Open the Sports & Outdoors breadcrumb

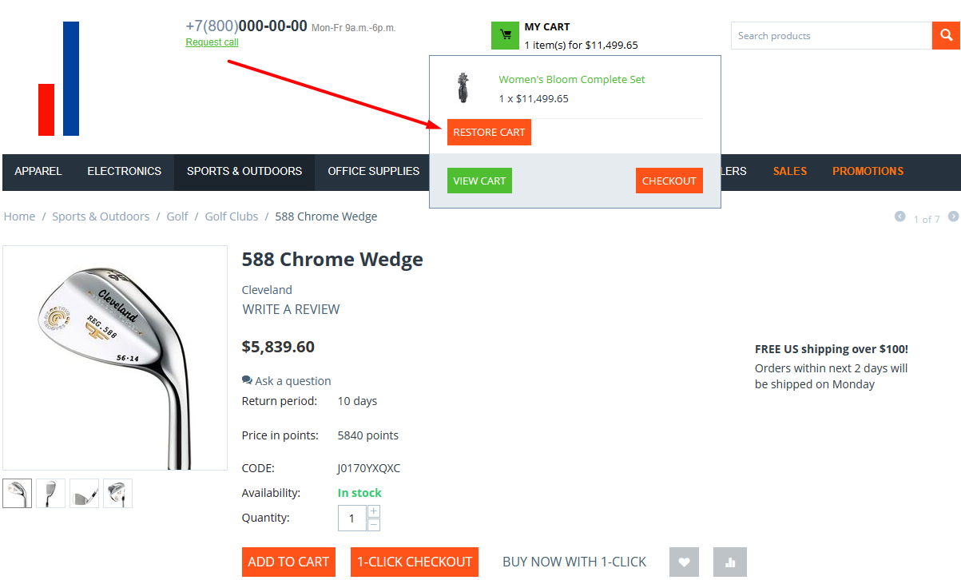[101, 217]
